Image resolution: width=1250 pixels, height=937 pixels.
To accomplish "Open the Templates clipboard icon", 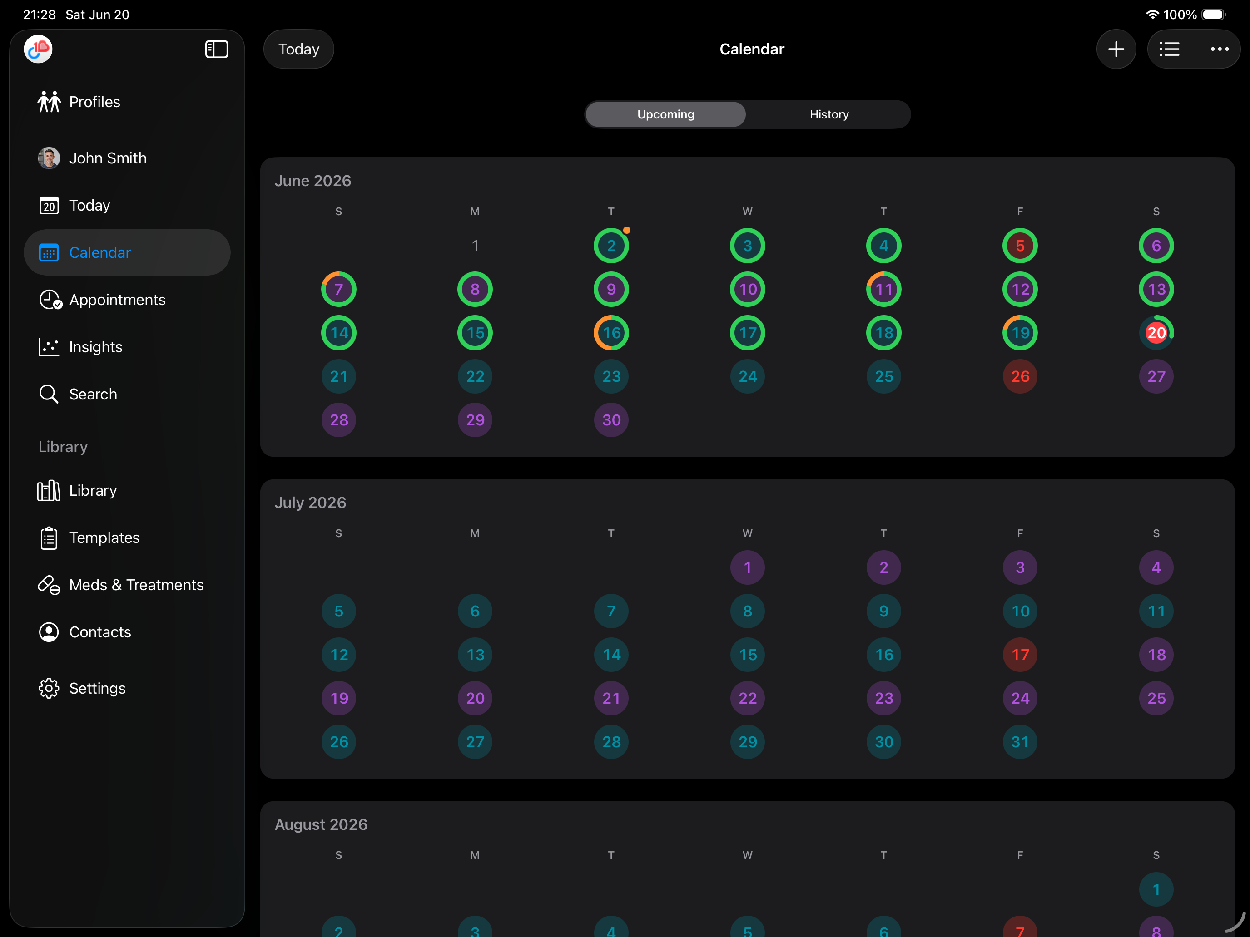I will [49, 538].
